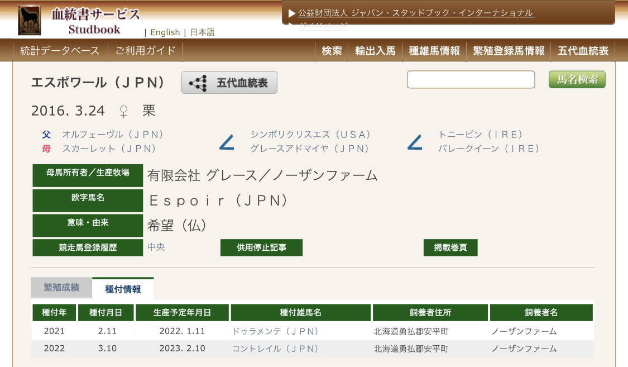Open 輸出入馬 navigation item
Screen dimensions: 628x367
375,51
